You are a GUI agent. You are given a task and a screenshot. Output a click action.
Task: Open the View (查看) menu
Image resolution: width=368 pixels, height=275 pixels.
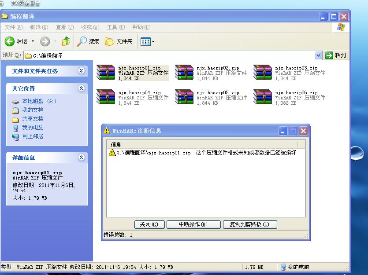[x=64, y=27]
